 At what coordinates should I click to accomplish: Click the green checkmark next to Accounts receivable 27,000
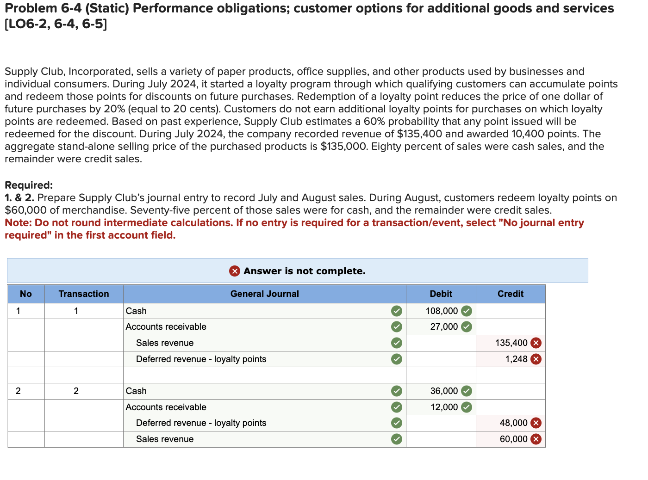(x=467, y=326)
